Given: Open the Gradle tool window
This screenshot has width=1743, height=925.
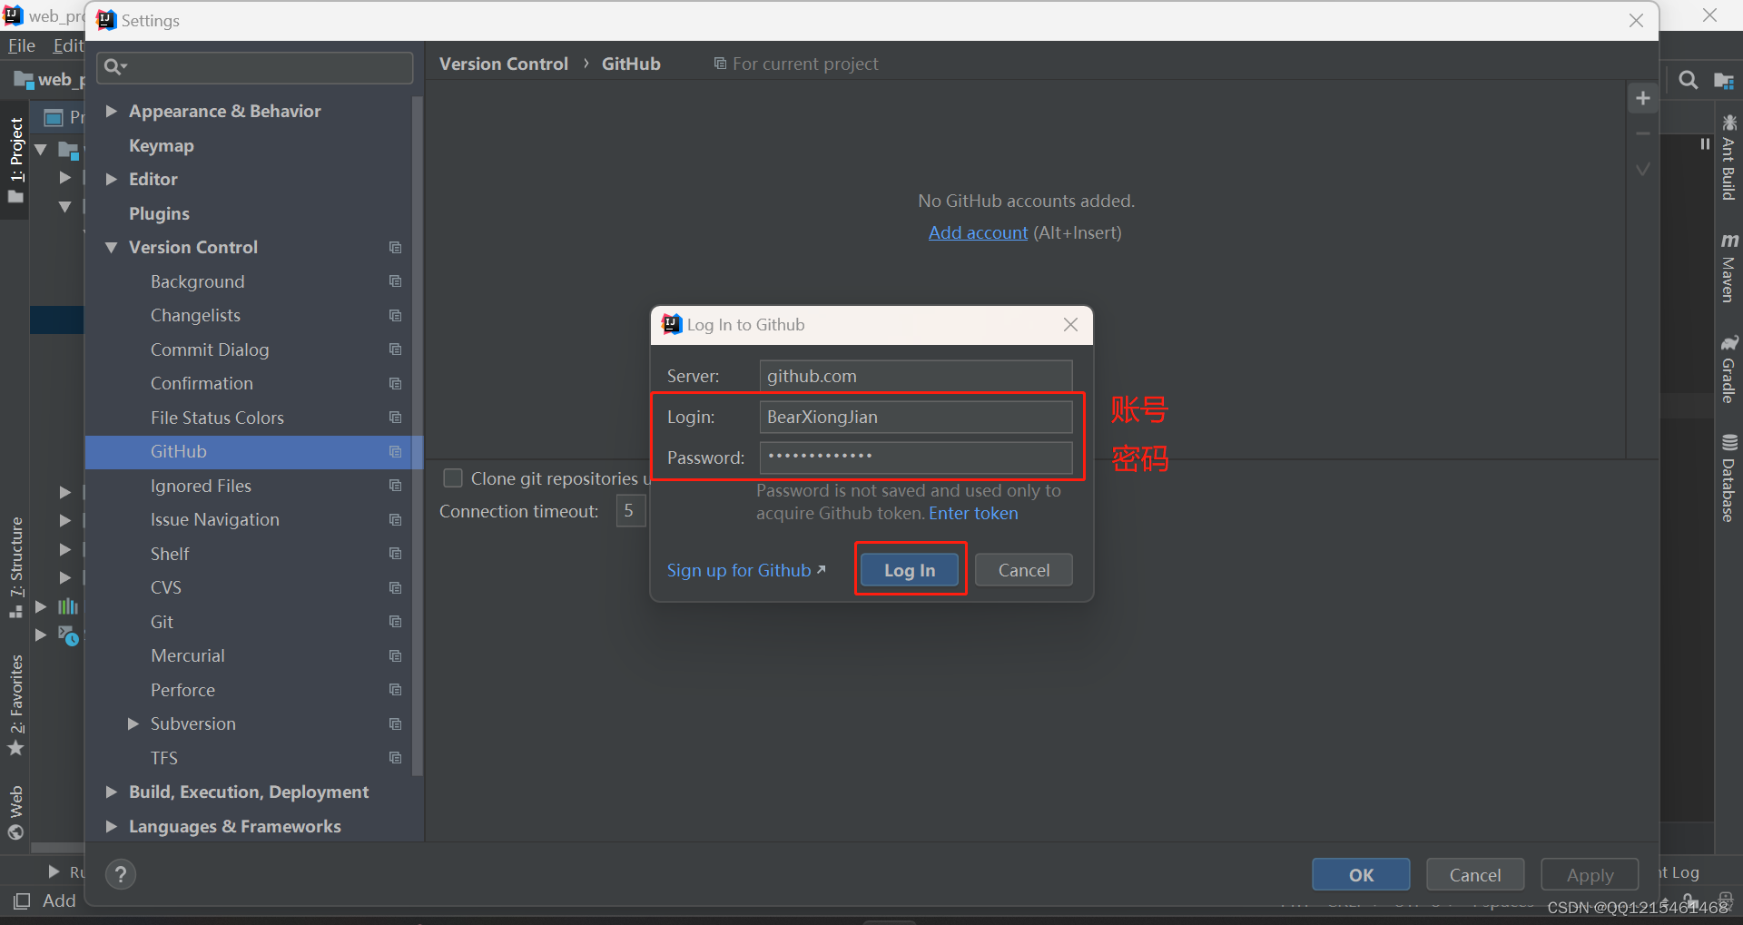Looking at the screenshot, I should coord(1729,369).
